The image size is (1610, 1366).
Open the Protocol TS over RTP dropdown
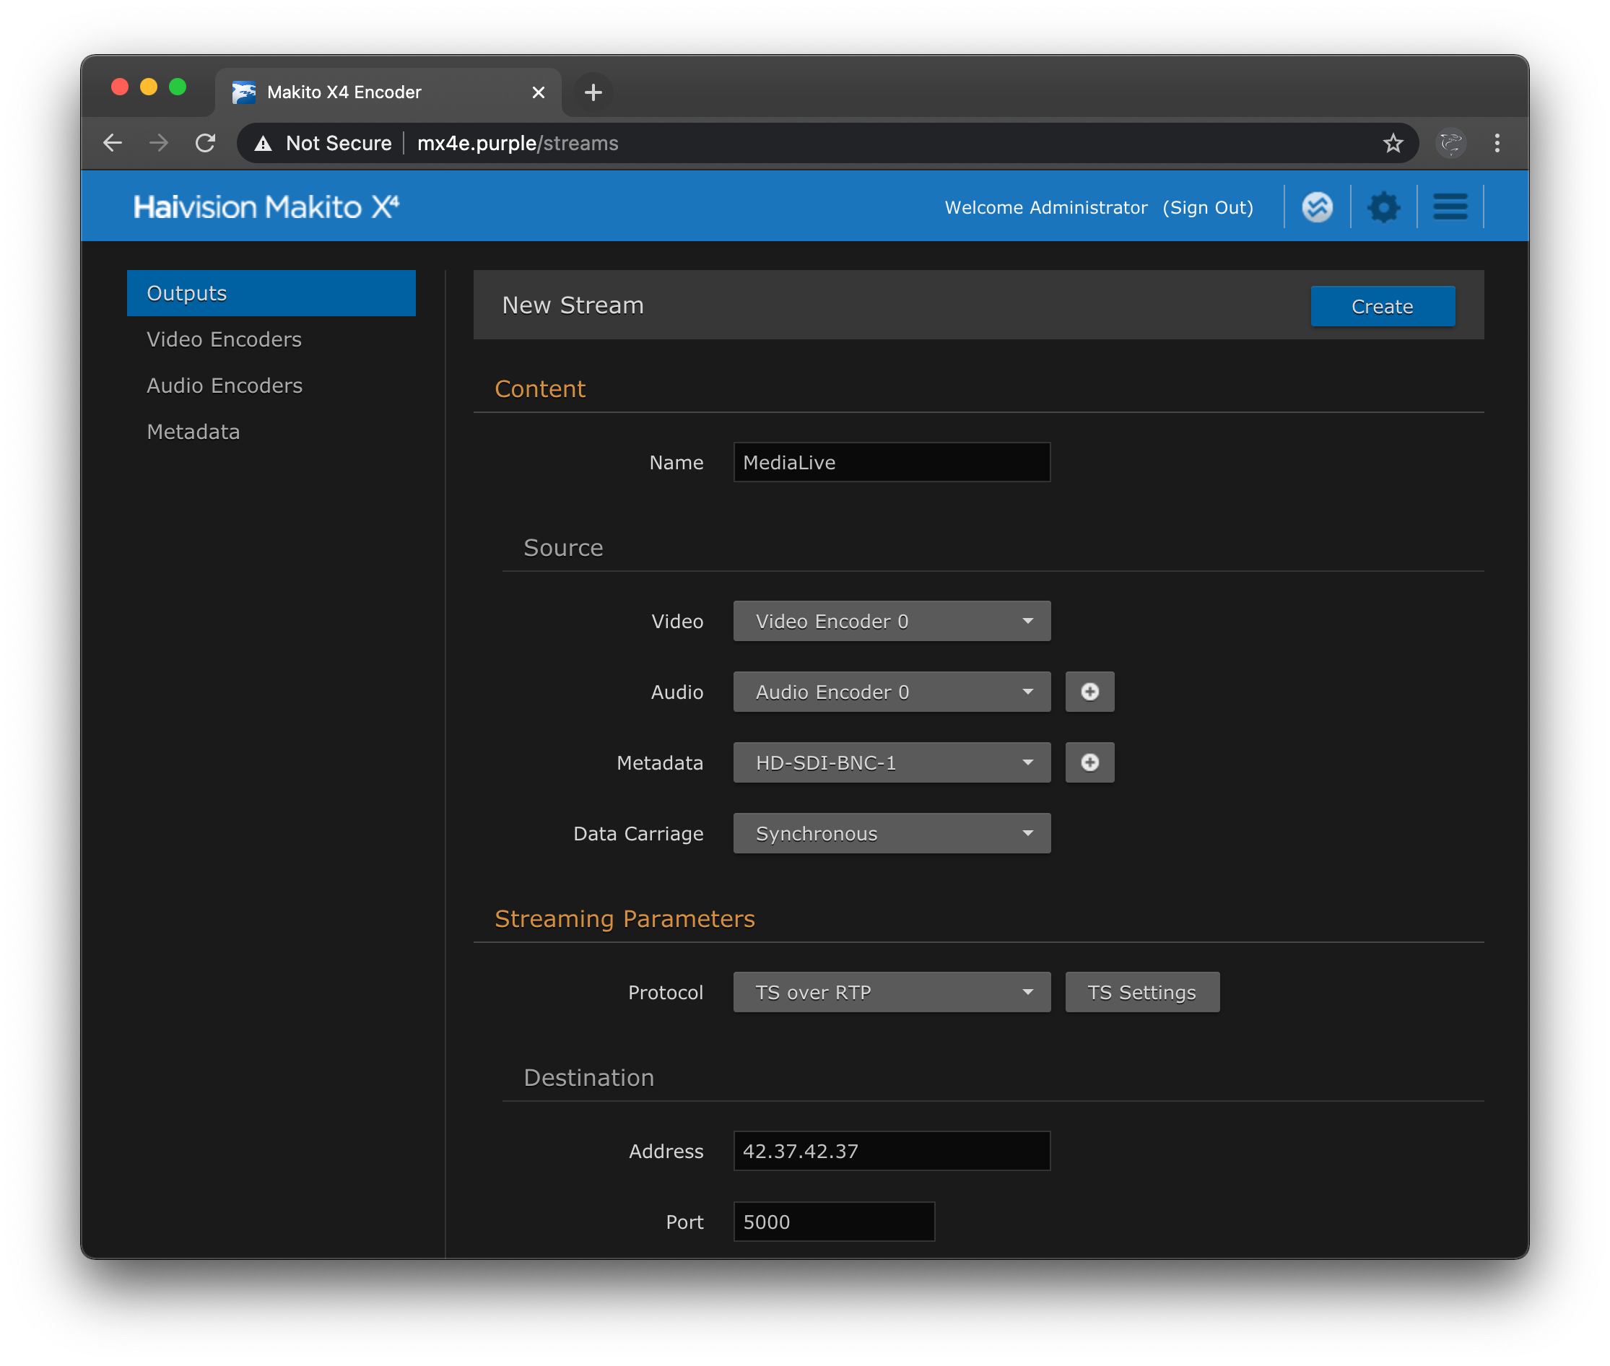click(892, 992)
